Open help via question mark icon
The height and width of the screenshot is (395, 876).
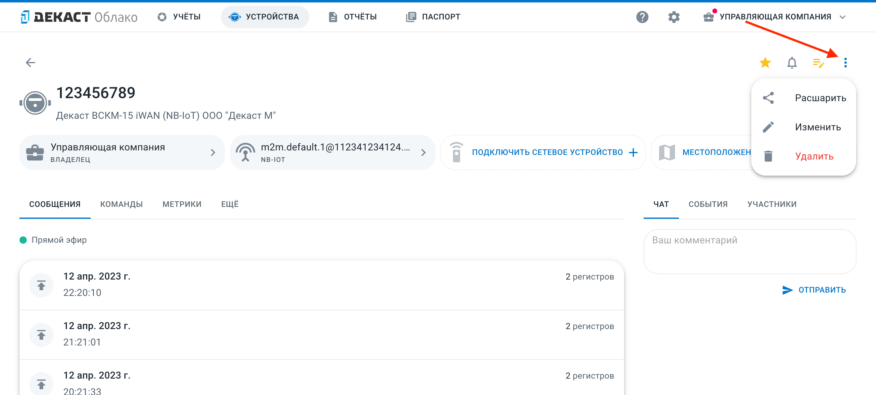(x=642, y=17)
